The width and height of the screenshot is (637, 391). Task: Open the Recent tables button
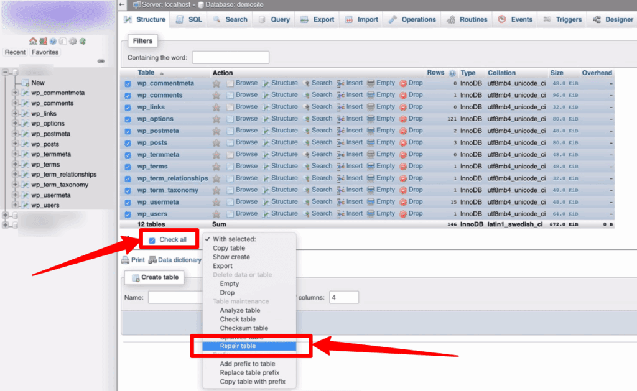[x=15, y=52]
